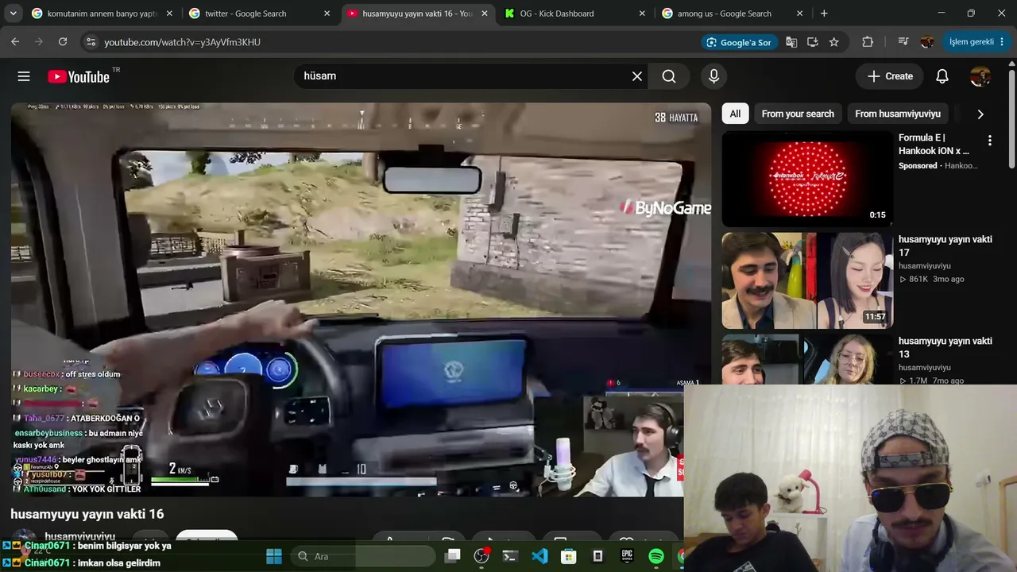Filter recommendations by From husamviyuviyu
1017x572 pixels.
pyautogui.click(x=898, y=114)
